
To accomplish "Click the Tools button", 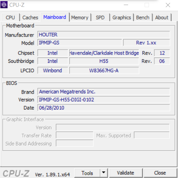I will 87,173.
